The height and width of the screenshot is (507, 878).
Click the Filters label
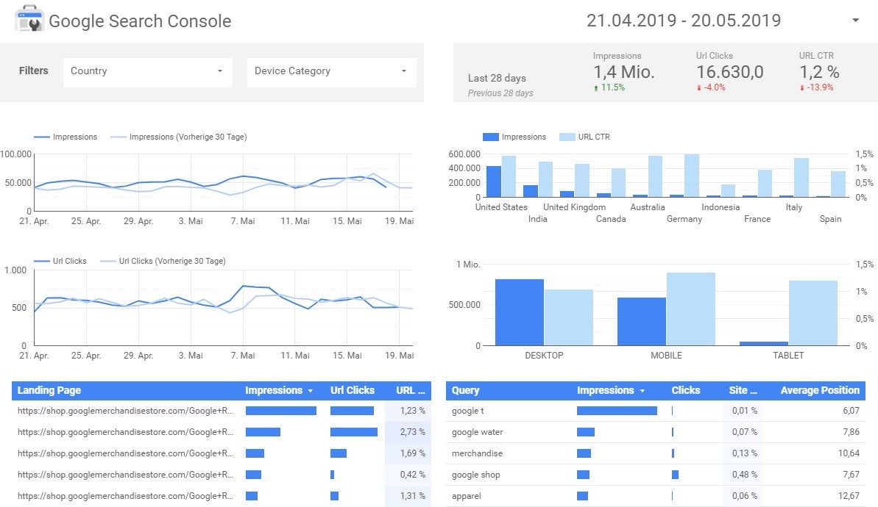(34, 71)
